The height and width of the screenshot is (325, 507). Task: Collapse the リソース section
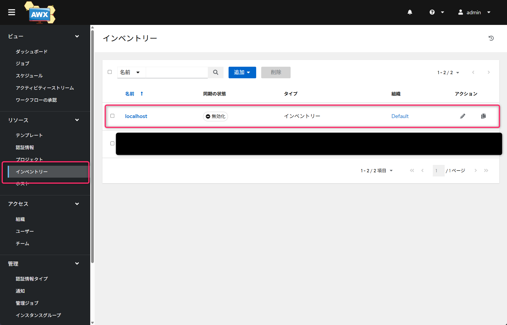coord(77,120)
